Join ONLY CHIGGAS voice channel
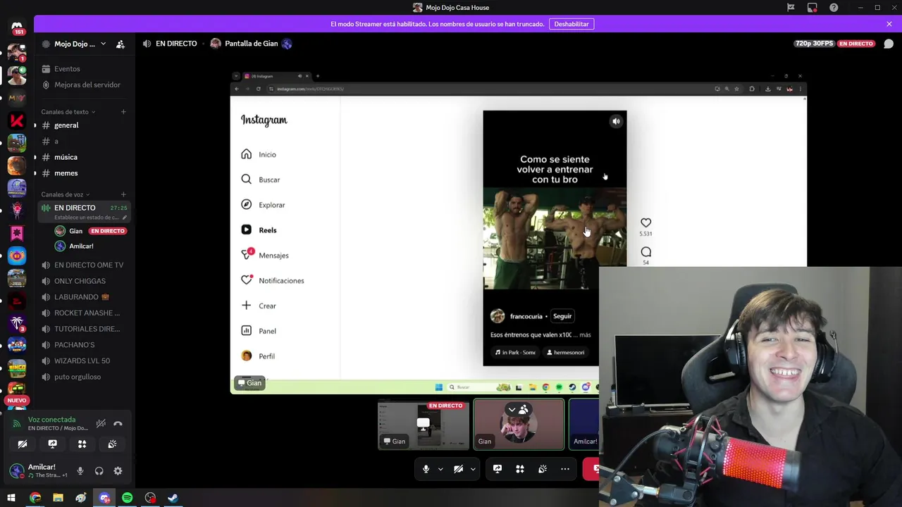This screenshot has width=902, height=507. click(x=80, y=281)
